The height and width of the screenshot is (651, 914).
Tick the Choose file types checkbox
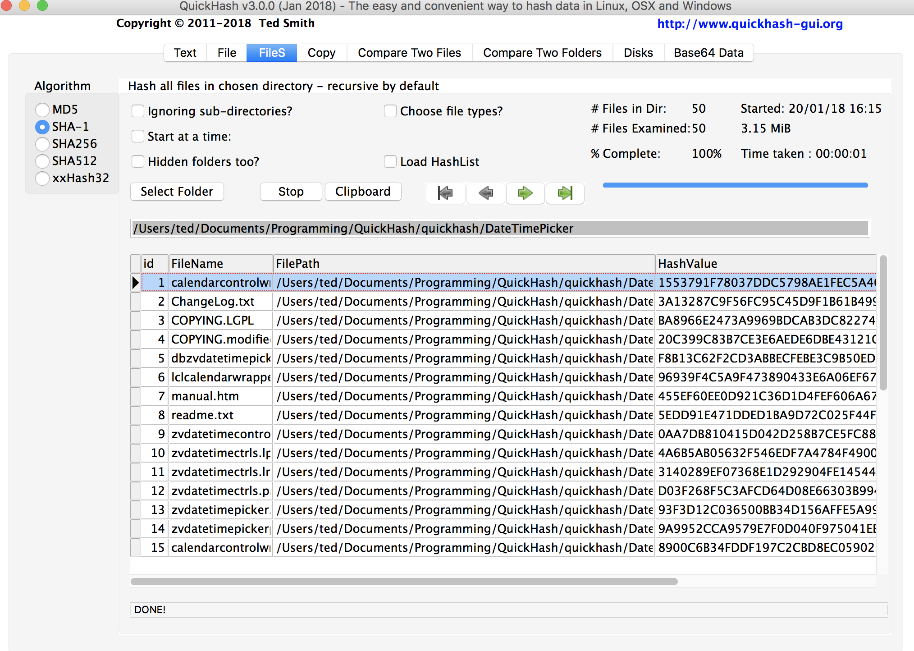point(390,111)
